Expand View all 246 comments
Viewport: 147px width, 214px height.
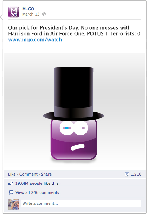pos(37,192)
